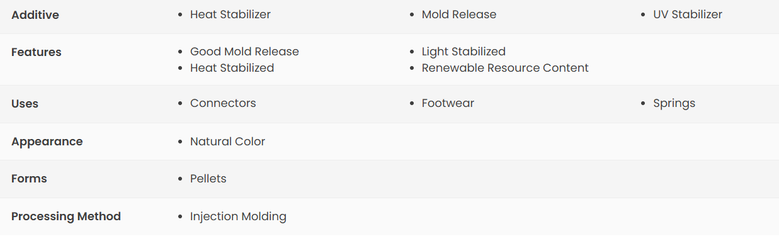Click the Features row label
This screenshot has height=246, width=779.
pyautogui.click(x=37, y=52)
